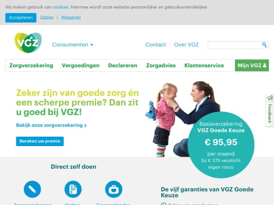Image resolution: width=274 pixels, height=205 pixels.
Task: Select Declareren in navigation bar
Action: [123, 65]
